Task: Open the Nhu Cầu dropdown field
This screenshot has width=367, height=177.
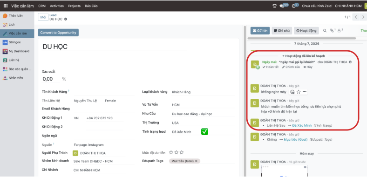Action: click(x=203, y=114)
